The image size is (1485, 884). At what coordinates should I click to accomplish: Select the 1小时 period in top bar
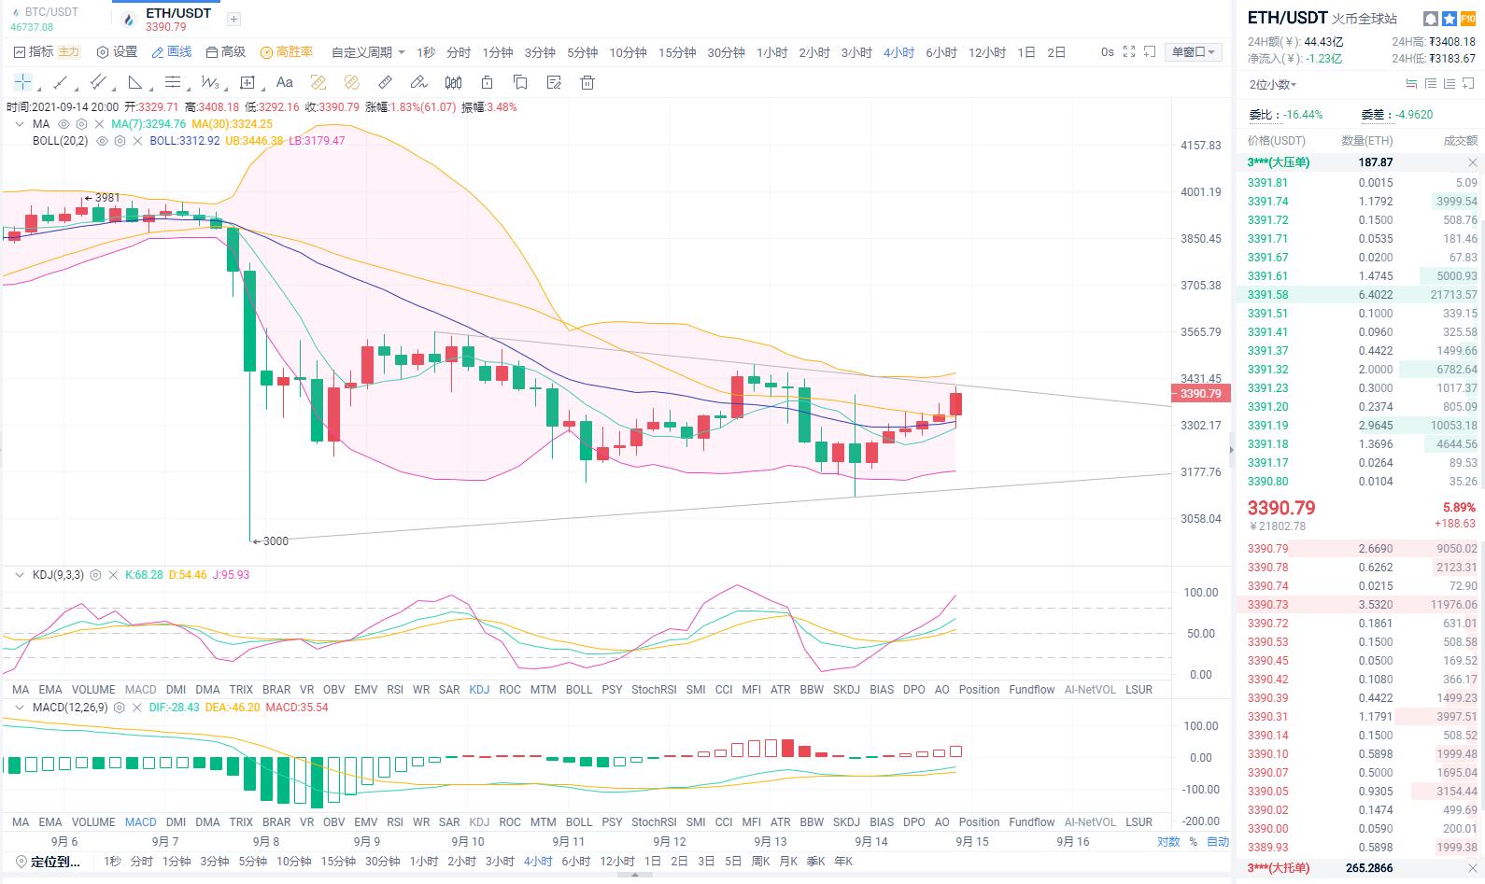(772, 52)
